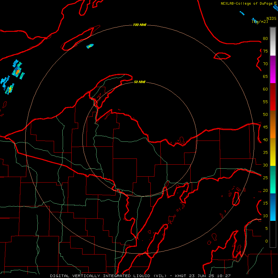Image resolution: width=278 pixels, height=278 pixels.
Task: Click the 50 NMI range ring label
Action: coord(140,82)
